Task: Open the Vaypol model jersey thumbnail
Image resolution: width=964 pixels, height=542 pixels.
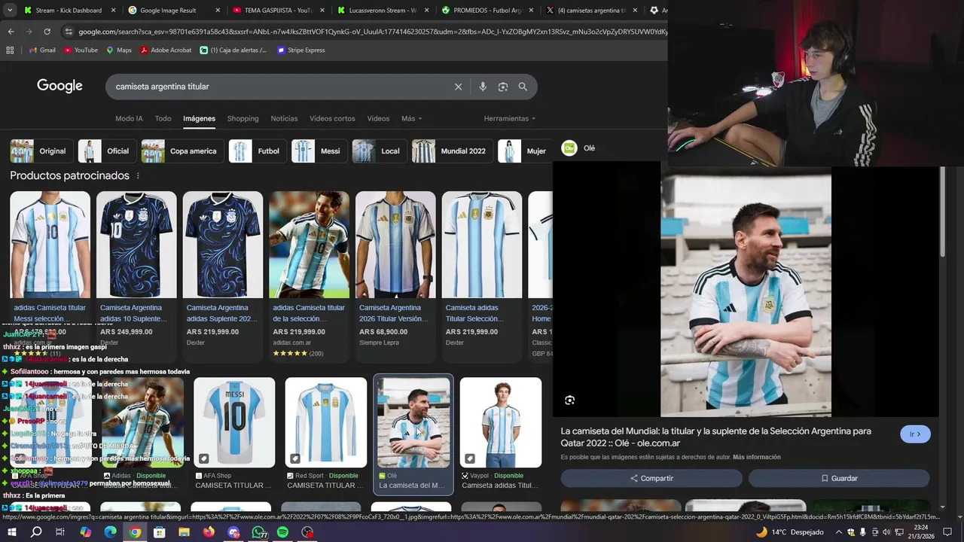Action: (x=501, y=422)
